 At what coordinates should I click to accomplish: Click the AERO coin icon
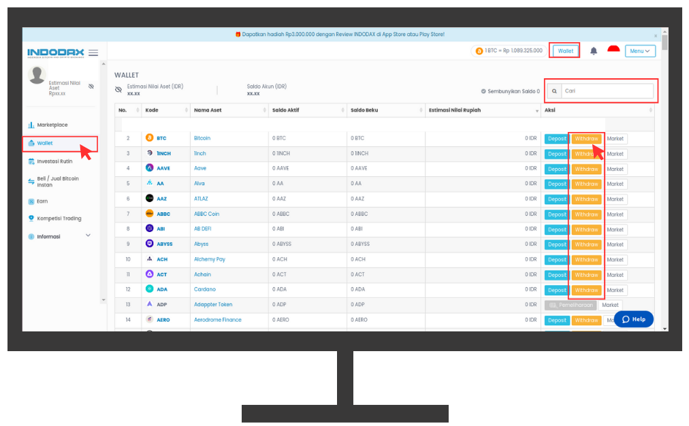[x=149, y=319]
